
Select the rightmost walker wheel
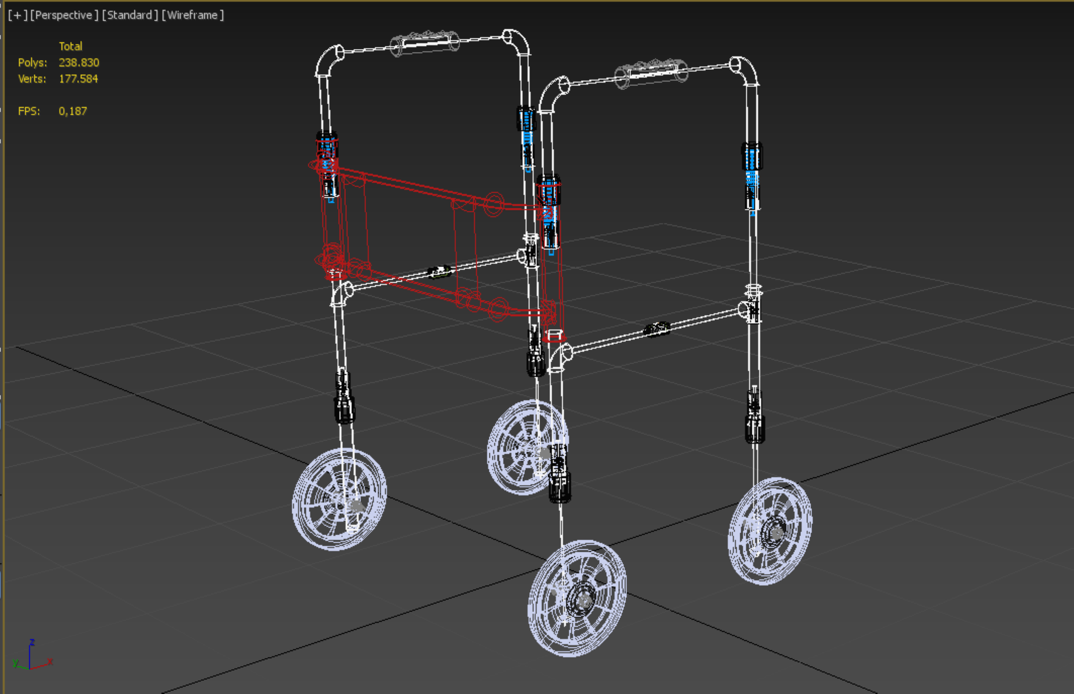[770, 531]
